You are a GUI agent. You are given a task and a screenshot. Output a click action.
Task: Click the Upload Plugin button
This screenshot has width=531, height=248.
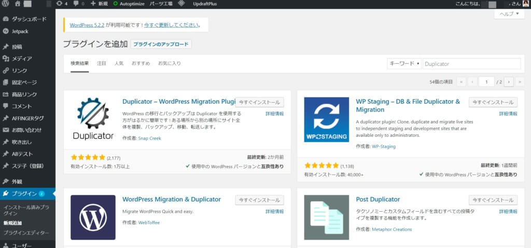161,44
